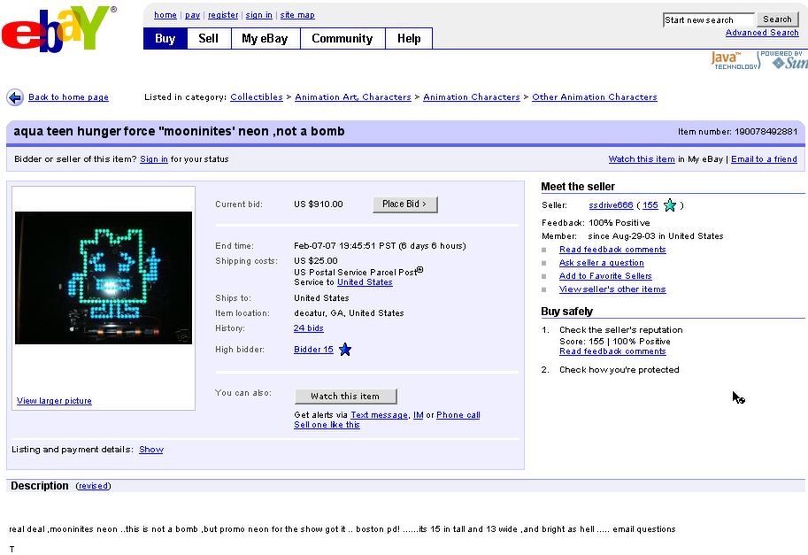Click the seller name ssdrive666
Screen dimensions: 808x555
pyautogui.click(x=611, y=205)
